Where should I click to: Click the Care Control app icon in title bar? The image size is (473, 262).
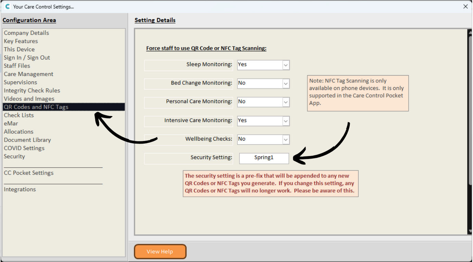click(8, 7)
